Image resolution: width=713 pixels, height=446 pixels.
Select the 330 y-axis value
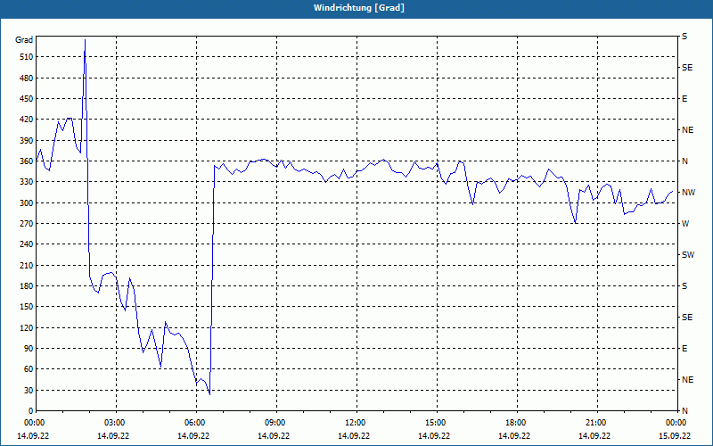click(27, 182)
